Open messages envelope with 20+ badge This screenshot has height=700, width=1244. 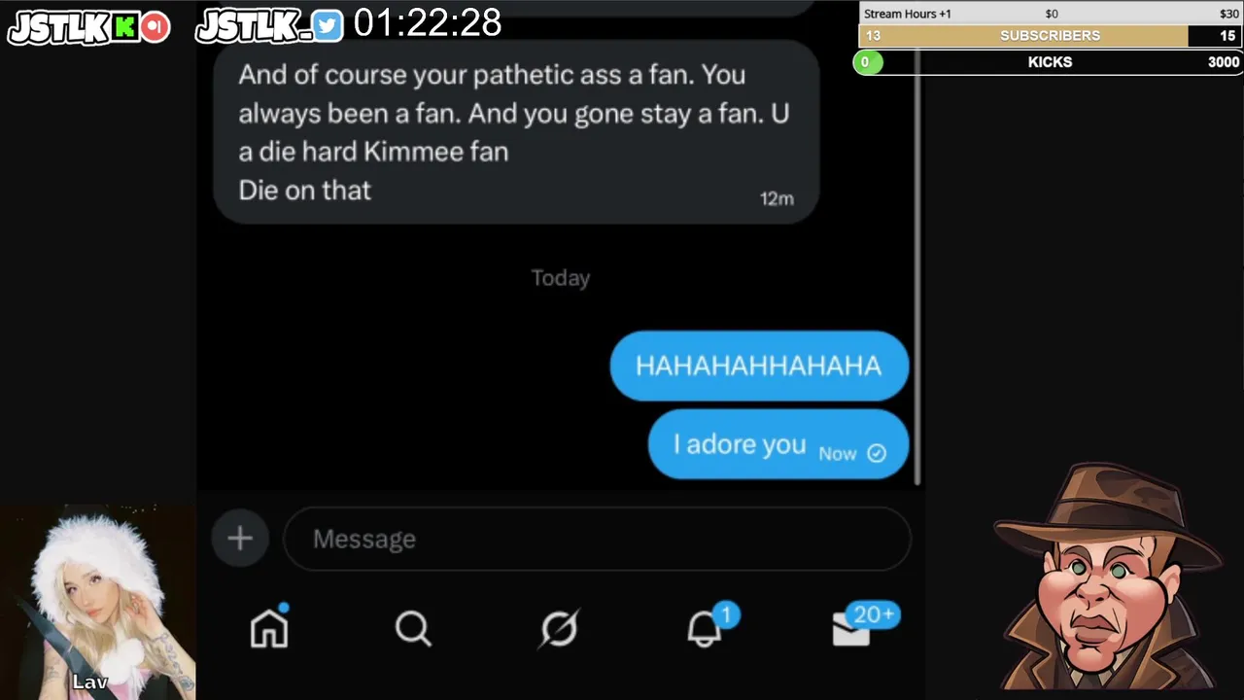[x=862, y=625]
